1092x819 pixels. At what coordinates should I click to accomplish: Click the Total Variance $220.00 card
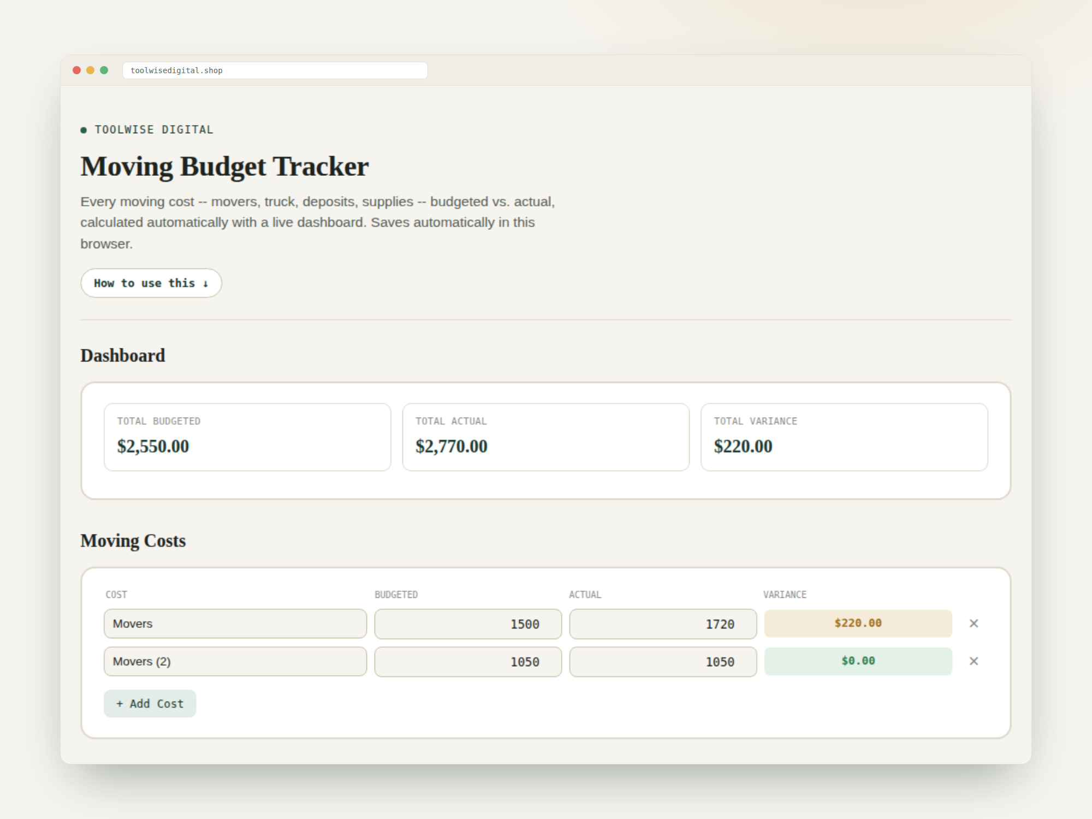(844, 437)
